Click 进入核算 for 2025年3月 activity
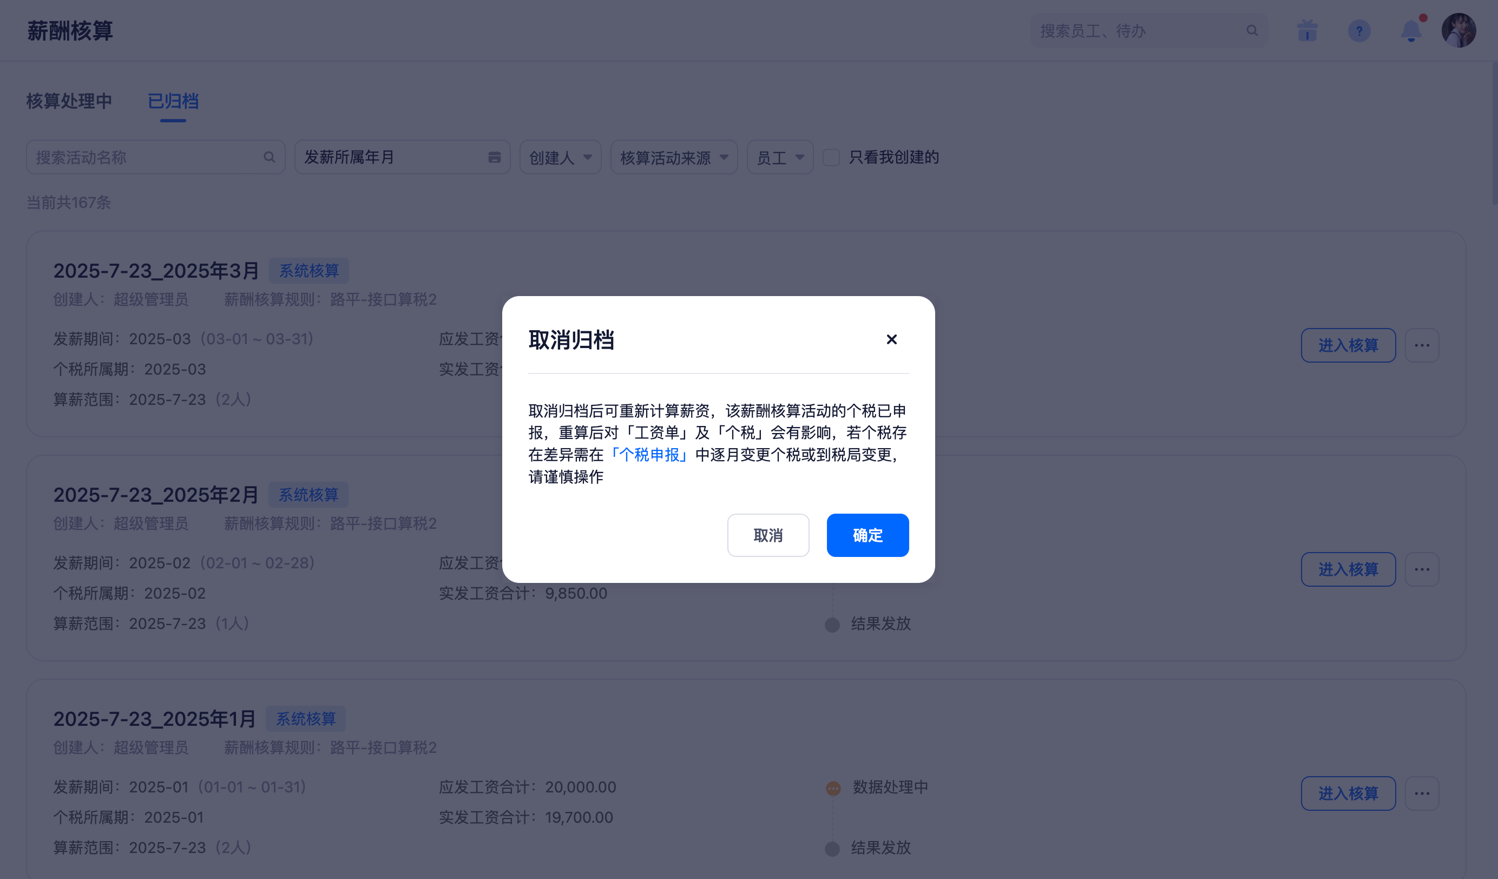Screen dimensions: 1498x879 click(x=1348, y=345)
